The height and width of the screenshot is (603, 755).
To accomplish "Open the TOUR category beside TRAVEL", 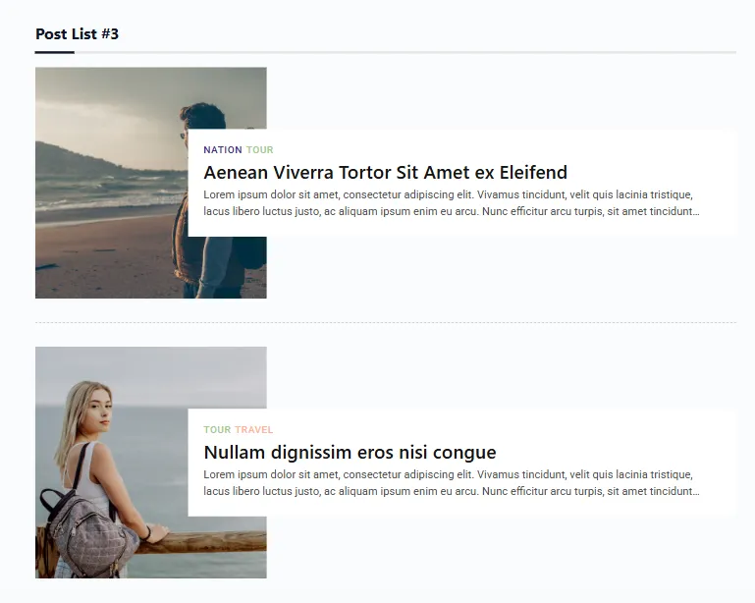I will (217, 429).
